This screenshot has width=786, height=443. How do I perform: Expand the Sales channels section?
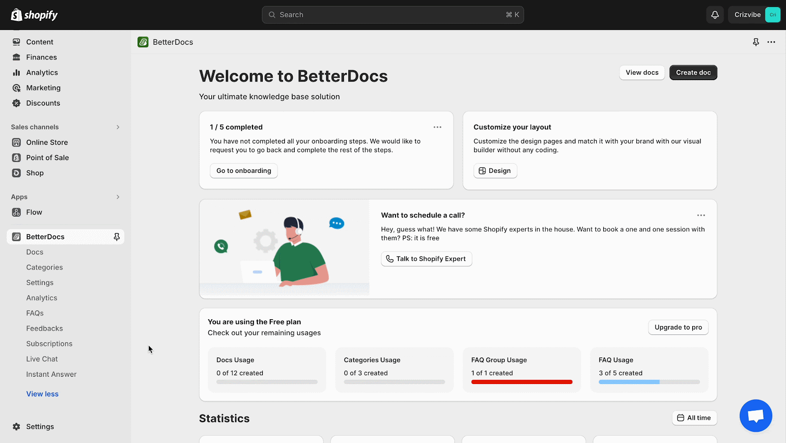(118, 127)
